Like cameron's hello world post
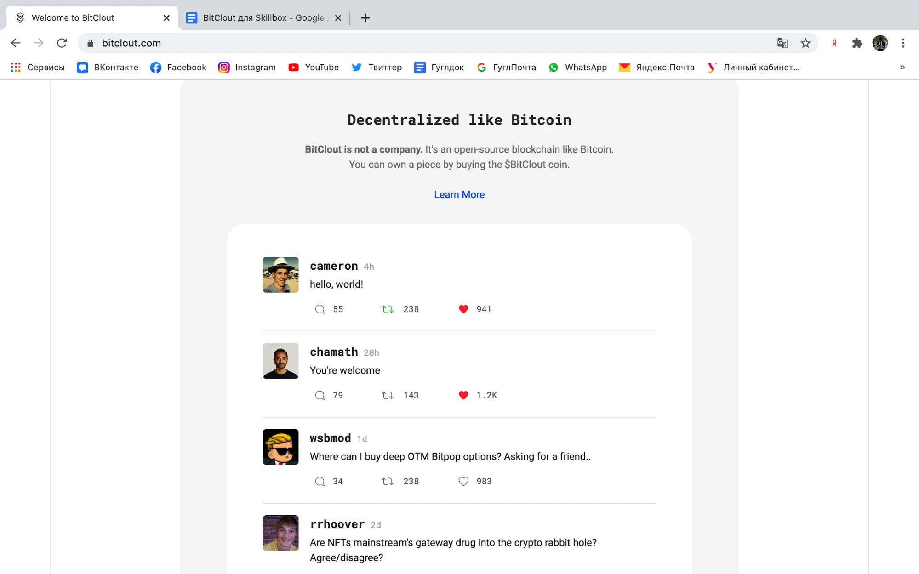Image resolution: width=919 pixels, height=574 pixels. [463, 309]
